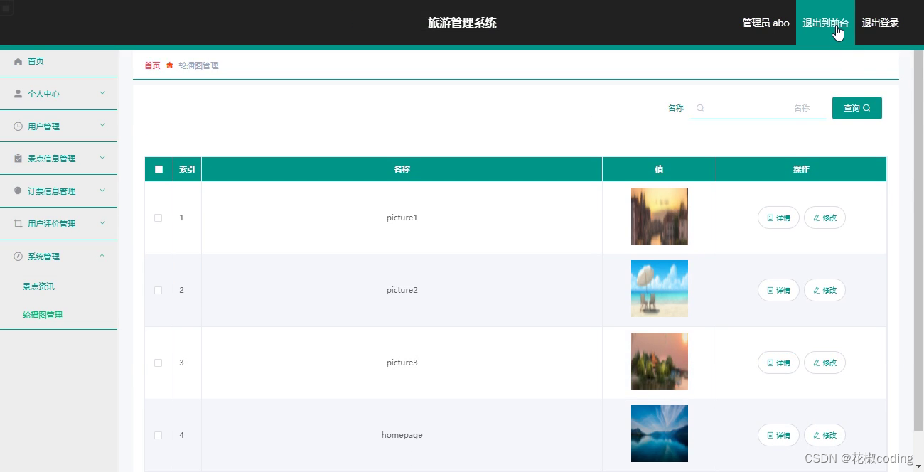Viewport: 924px width, 472px height.
Task: Check the checkbox for picture2 row
Action: pos(159,290)
